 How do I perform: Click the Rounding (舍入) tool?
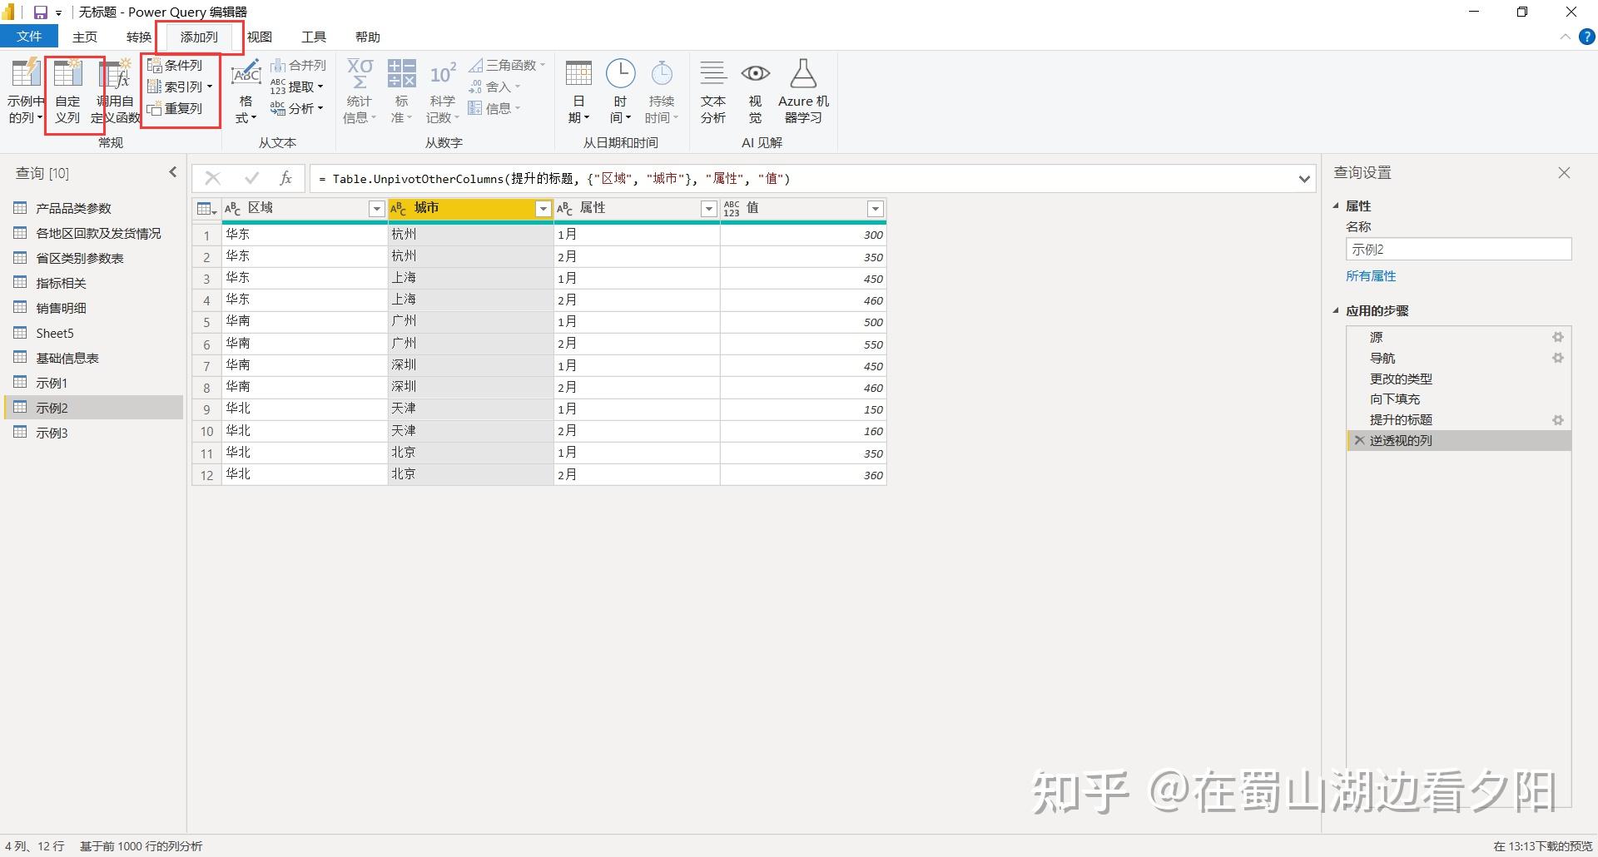pos(494,87)
